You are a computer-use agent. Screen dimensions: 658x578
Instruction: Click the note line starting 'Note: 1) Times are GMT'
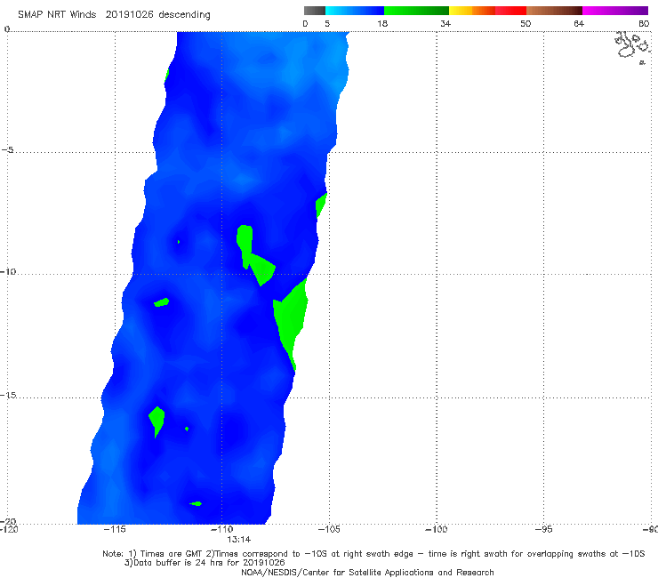(373, 554)
